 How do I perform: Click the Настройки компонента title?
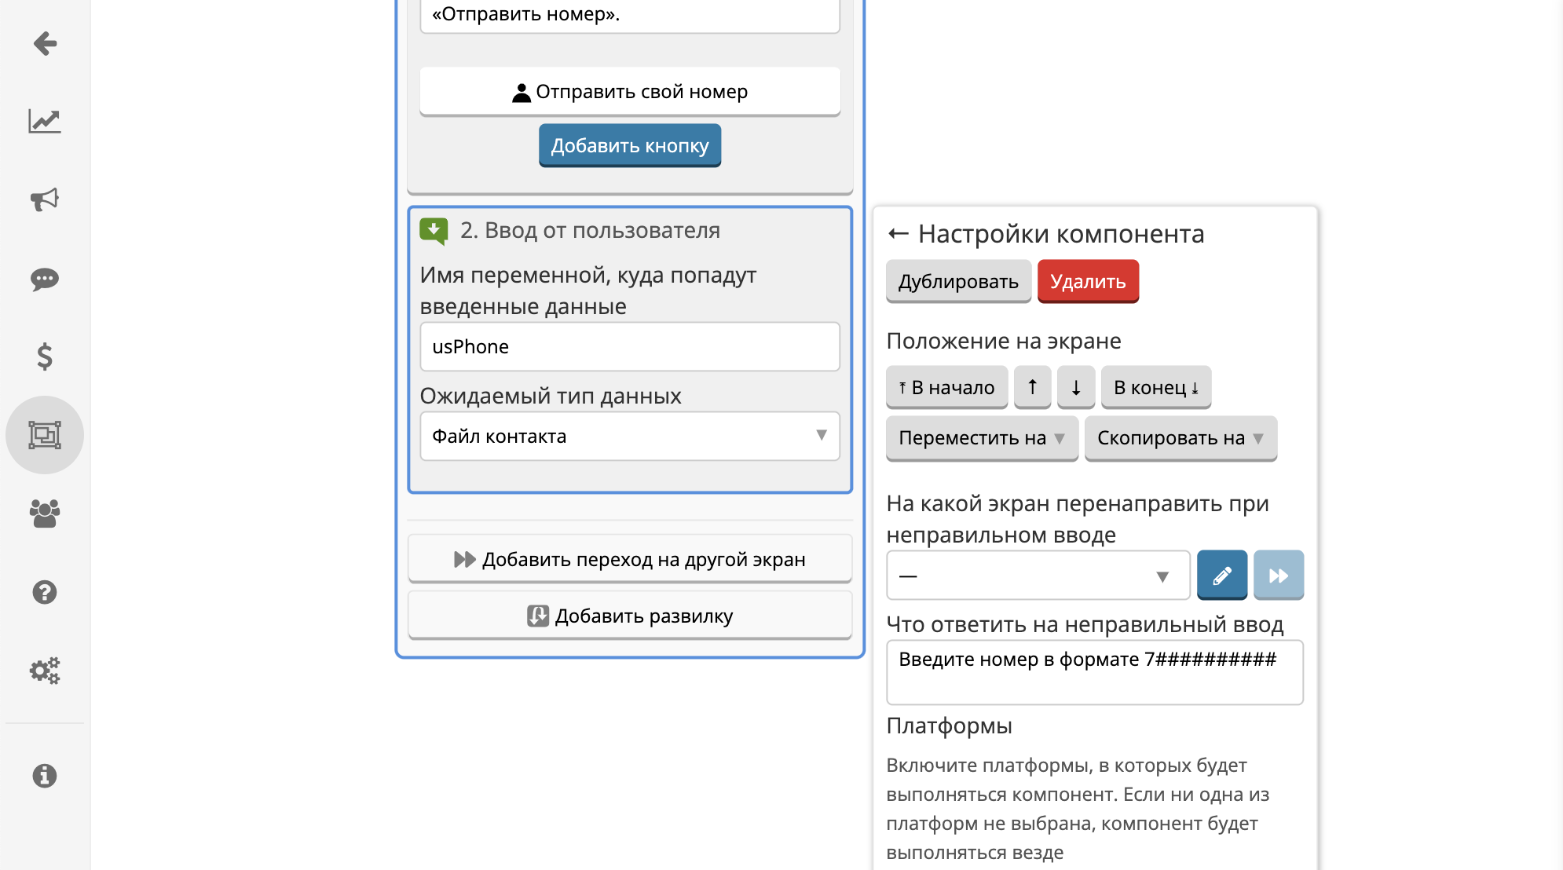(x=1061, y=234)
